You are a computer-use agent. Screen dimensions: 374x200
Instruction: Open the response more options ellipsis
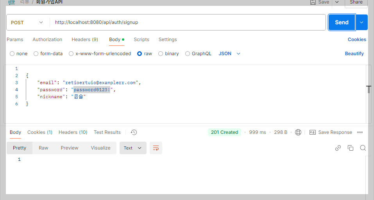360,132
